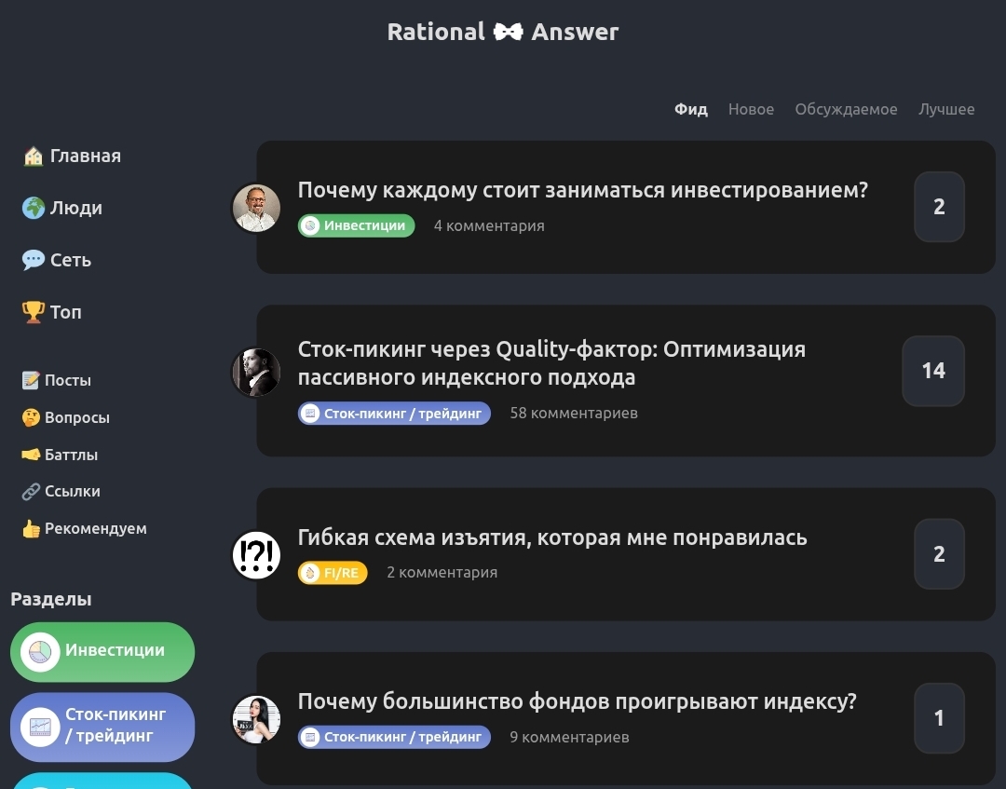Viewport: 1006px width, 789px height.
Task: Click the chain link icon beside Ссылки
Action: [31, 491]
